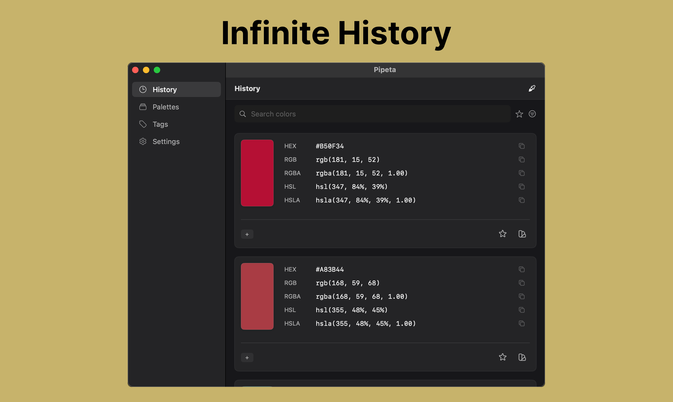Favorite the #A83B44 color with star
This screenshot has height=402, width=673.
click(x=503, y=357)
